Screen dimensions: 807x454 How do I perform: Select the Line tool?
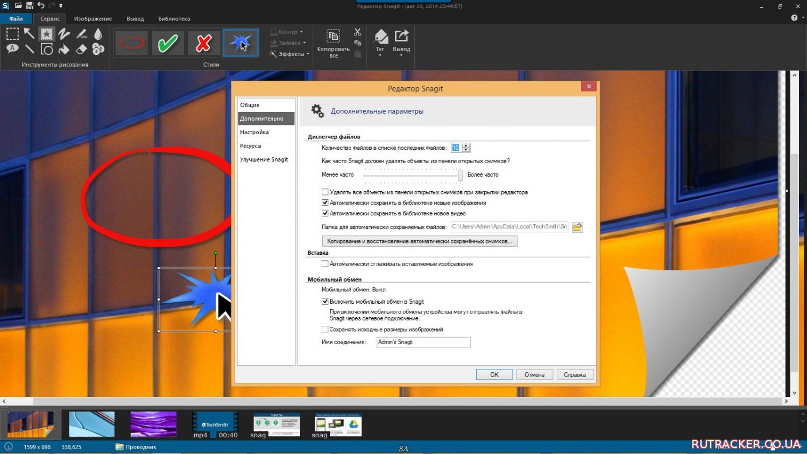coord(29,49)
